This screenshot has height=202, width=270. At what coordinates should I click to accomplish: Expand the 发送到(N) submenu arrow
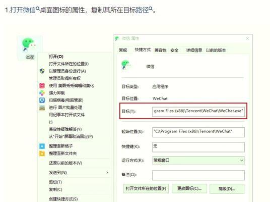point(107,173)
